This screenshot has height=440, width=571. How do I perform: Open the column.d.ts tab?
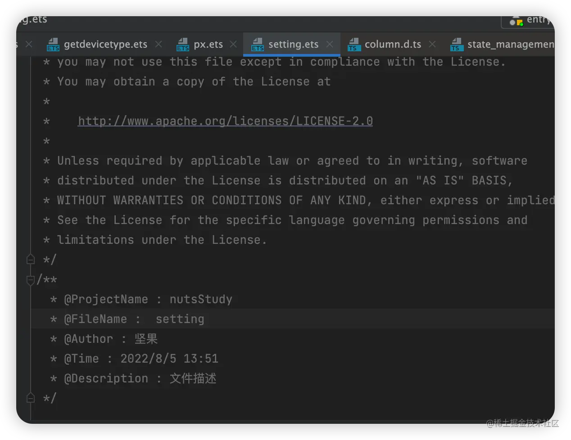[x=393, y=44]
